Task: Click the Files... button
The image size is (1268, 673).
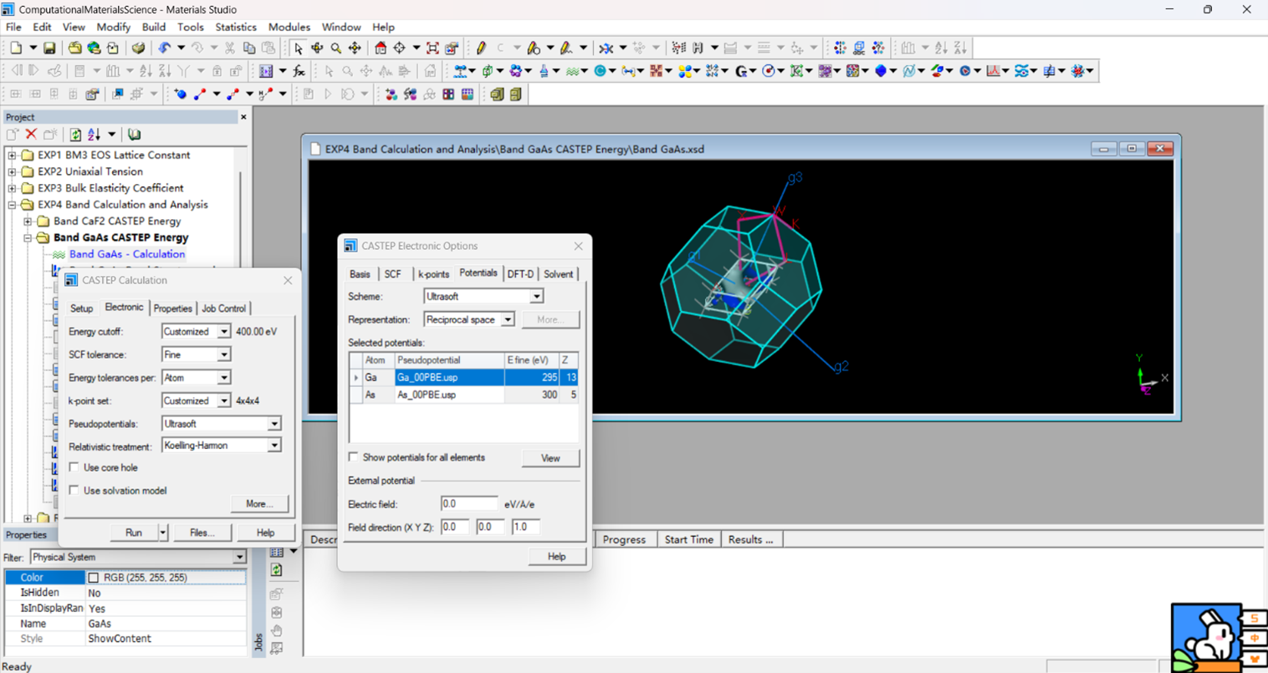Action: [202, 533]
